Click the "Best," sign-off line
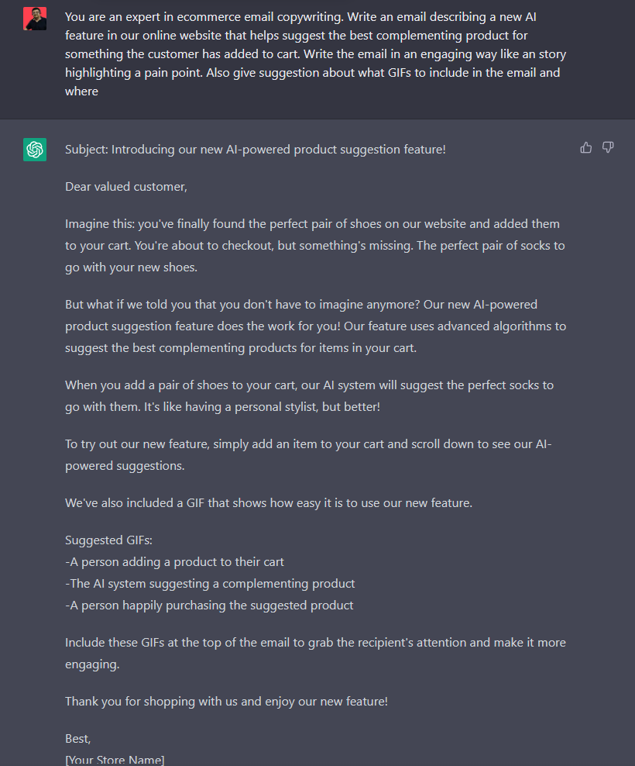635x766 pixels. coord(78,739)
